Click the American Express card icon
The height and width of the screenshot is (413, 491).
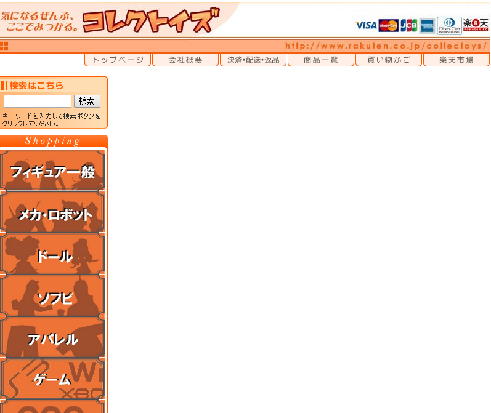(427, 25)
